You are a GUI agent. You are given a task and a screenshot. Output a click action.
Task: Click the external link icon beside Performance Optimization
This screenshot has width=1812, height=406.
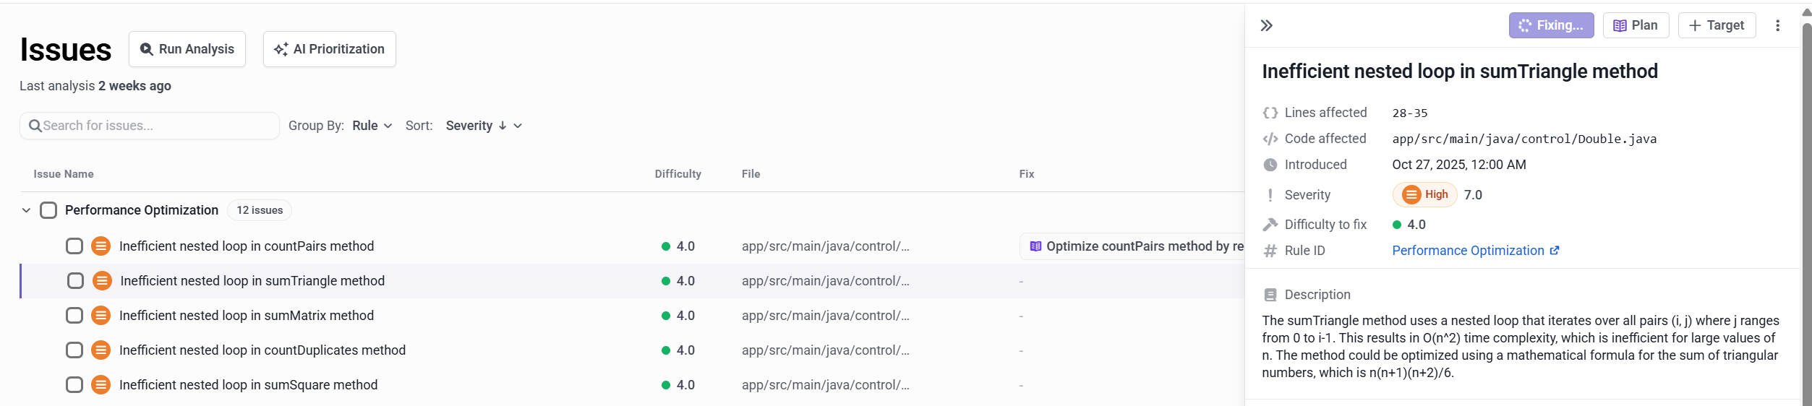click(x=1555, y=251)
